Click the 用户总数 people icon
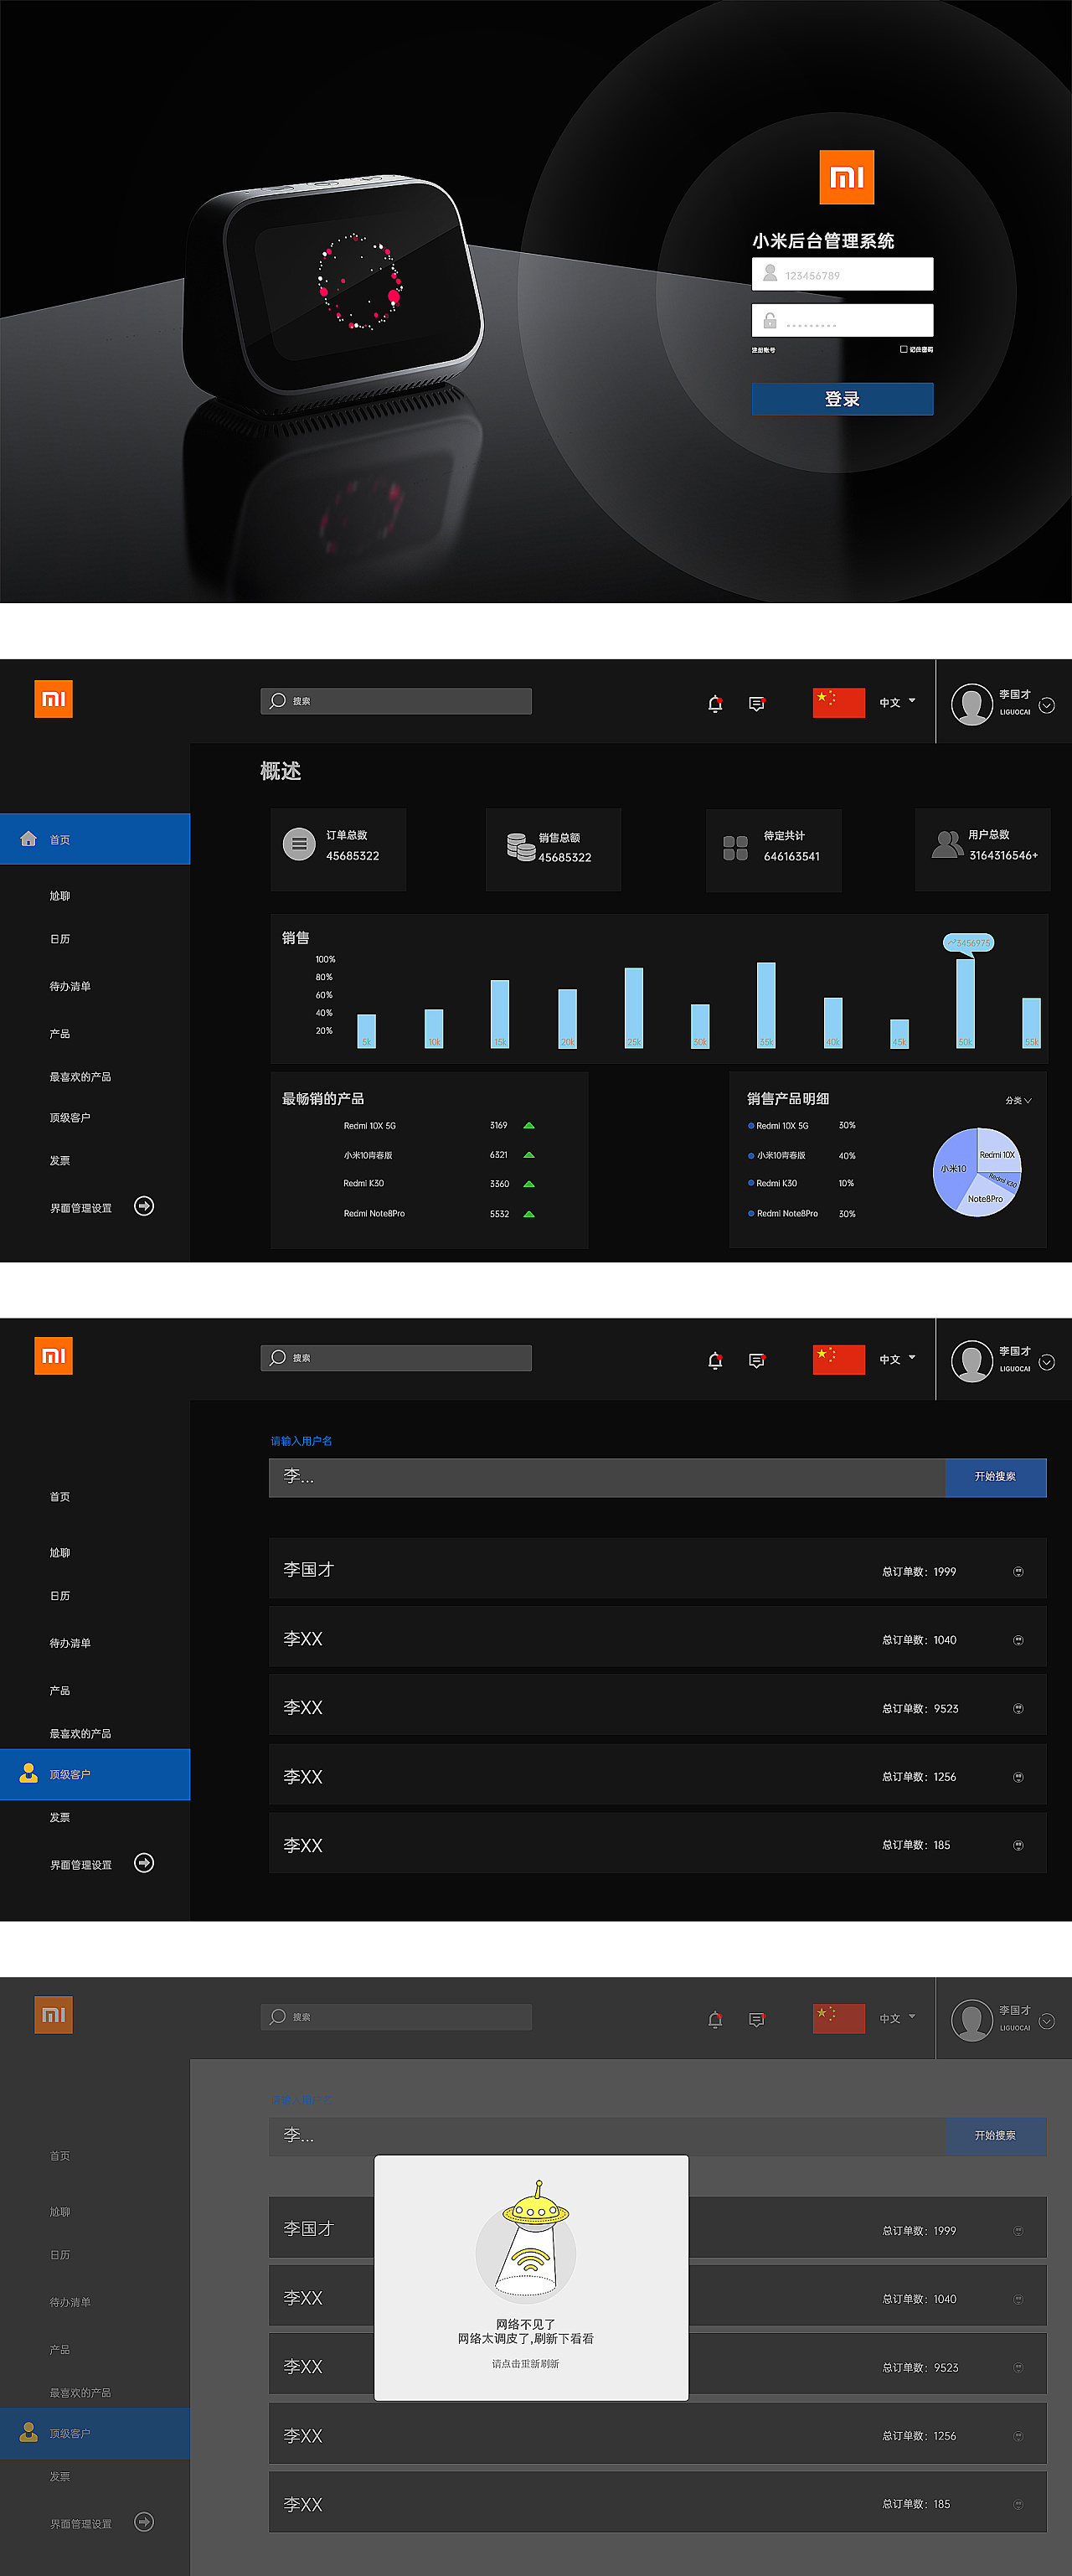Image resolution: width=1072 pixels, height=2576 pixels. click(947, 844)
